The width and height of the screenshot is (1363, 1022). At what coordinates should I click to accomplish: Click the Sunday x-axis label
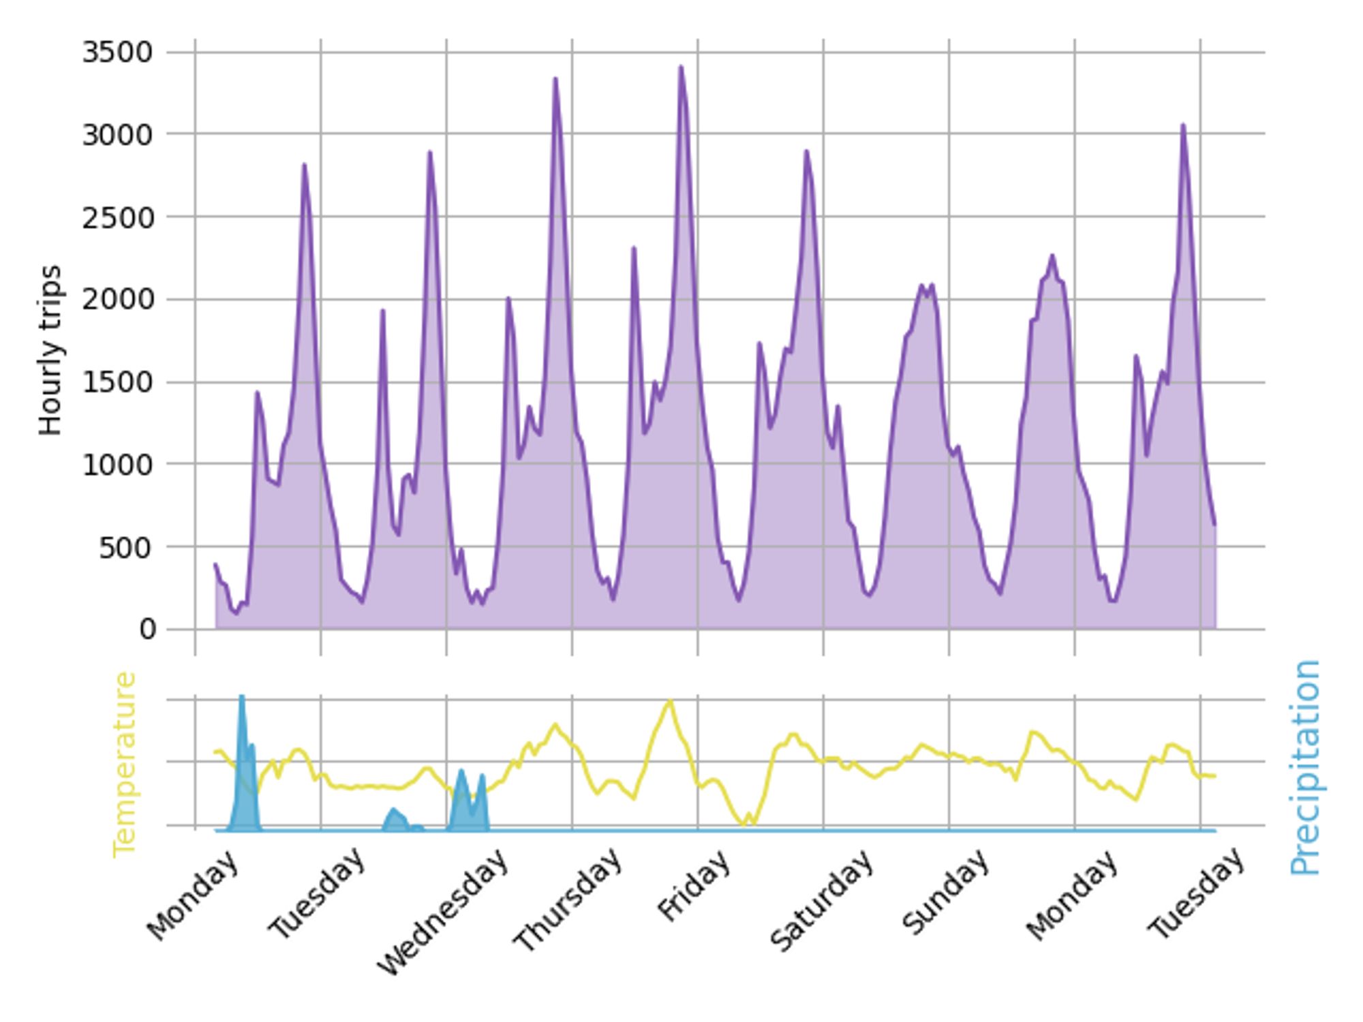click(945, 893)
